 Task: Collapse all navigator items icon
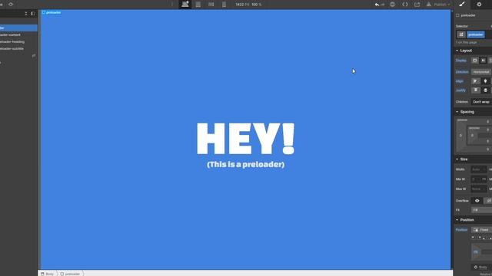click(x=26, y=14)
